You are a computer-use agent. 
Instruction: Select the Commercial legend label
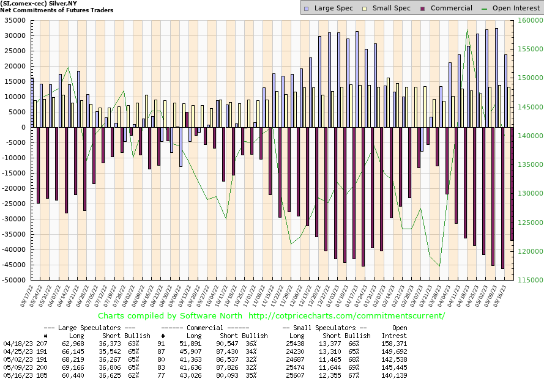[452, 8]
